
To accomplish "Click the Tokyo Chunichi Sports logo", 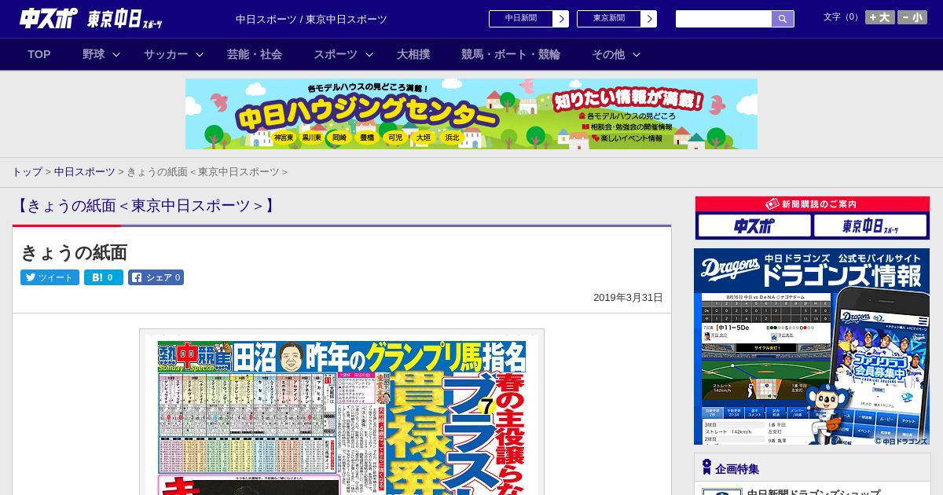I will [125, 19].
